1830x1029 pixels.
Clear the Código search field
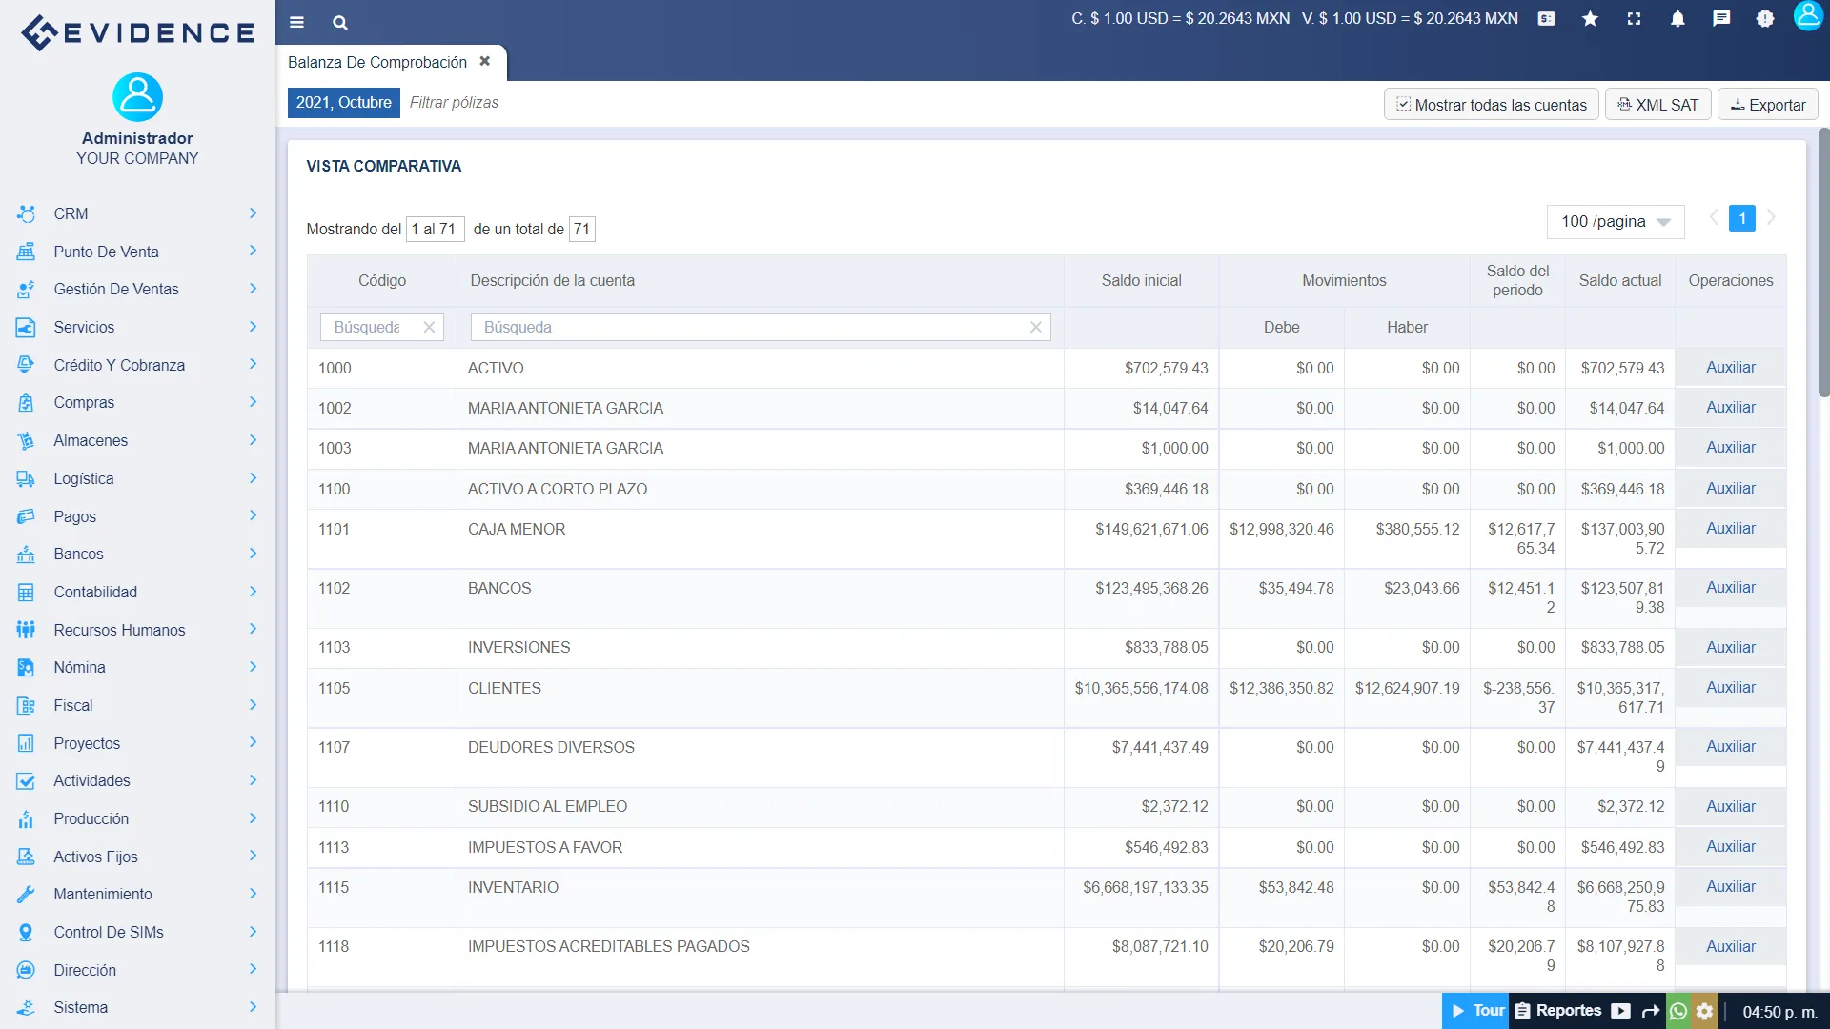pos(429,327)
